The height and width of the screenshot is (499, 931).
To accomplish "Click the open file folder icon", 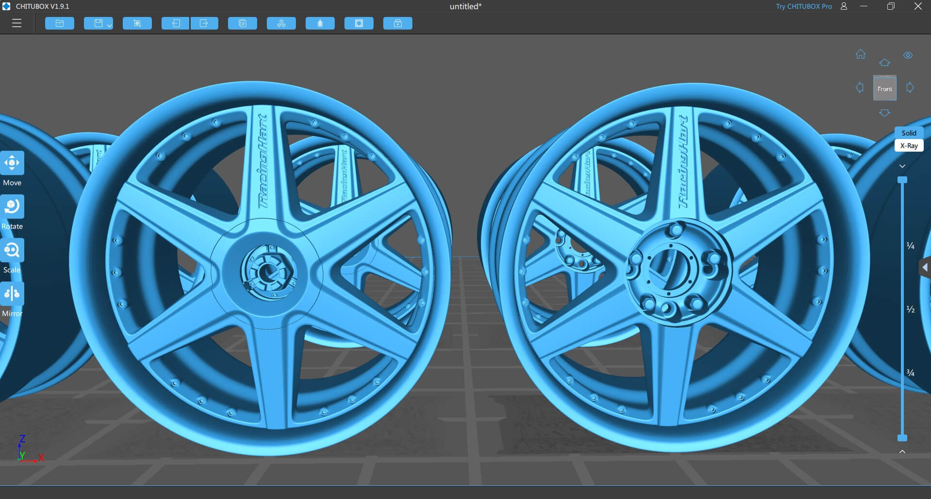I will coord(60,23).
